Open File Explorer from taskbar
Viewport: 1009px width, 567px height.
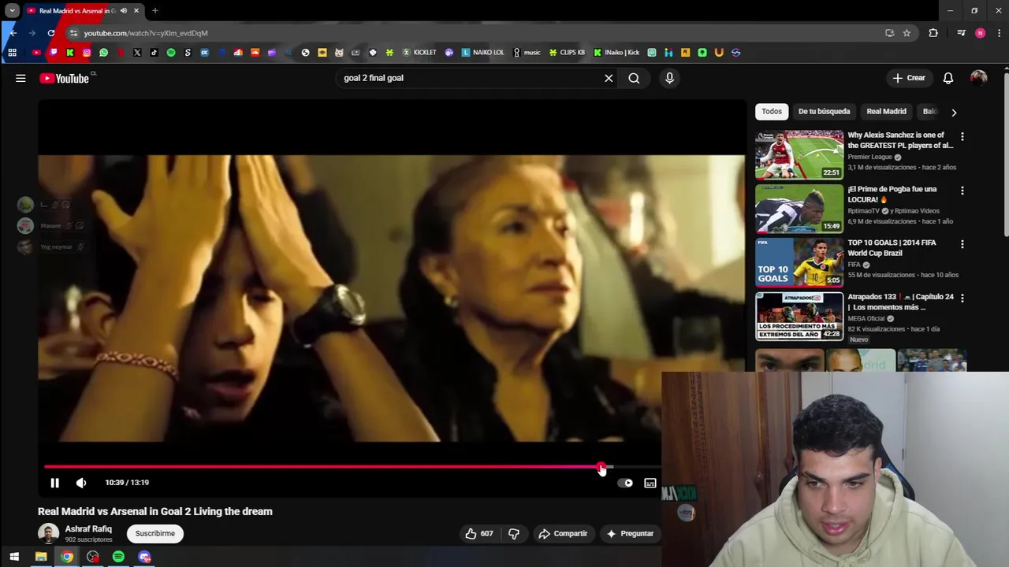(x=41, y=557)
